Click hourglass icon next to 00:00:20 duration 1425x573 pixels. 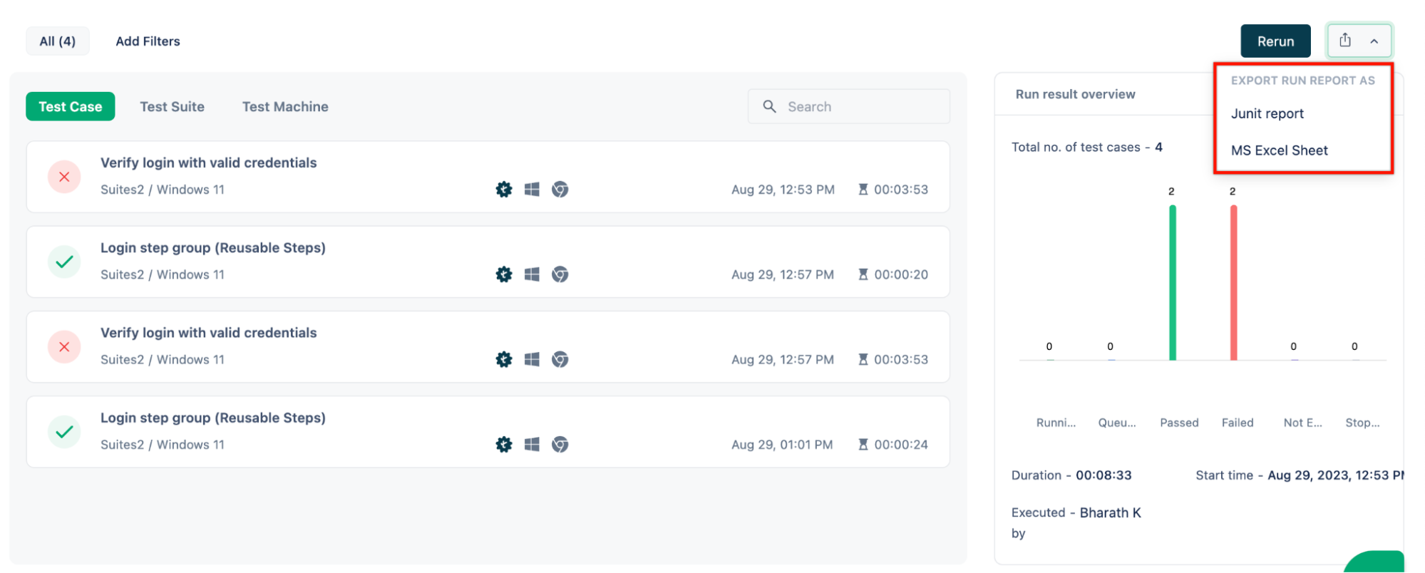coord(863,274)
